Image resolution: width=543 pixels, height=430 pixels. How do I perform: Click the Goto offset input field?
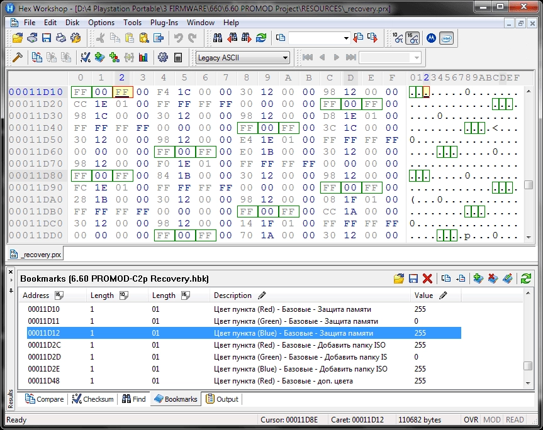(315, 38)
